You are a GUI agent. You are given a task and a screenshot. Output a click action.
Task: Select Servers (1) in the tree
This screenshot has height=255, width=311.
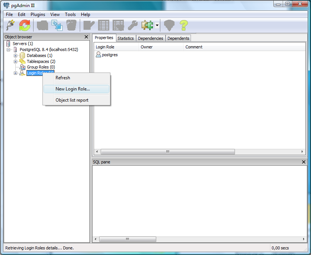click(x=23, y=44)
